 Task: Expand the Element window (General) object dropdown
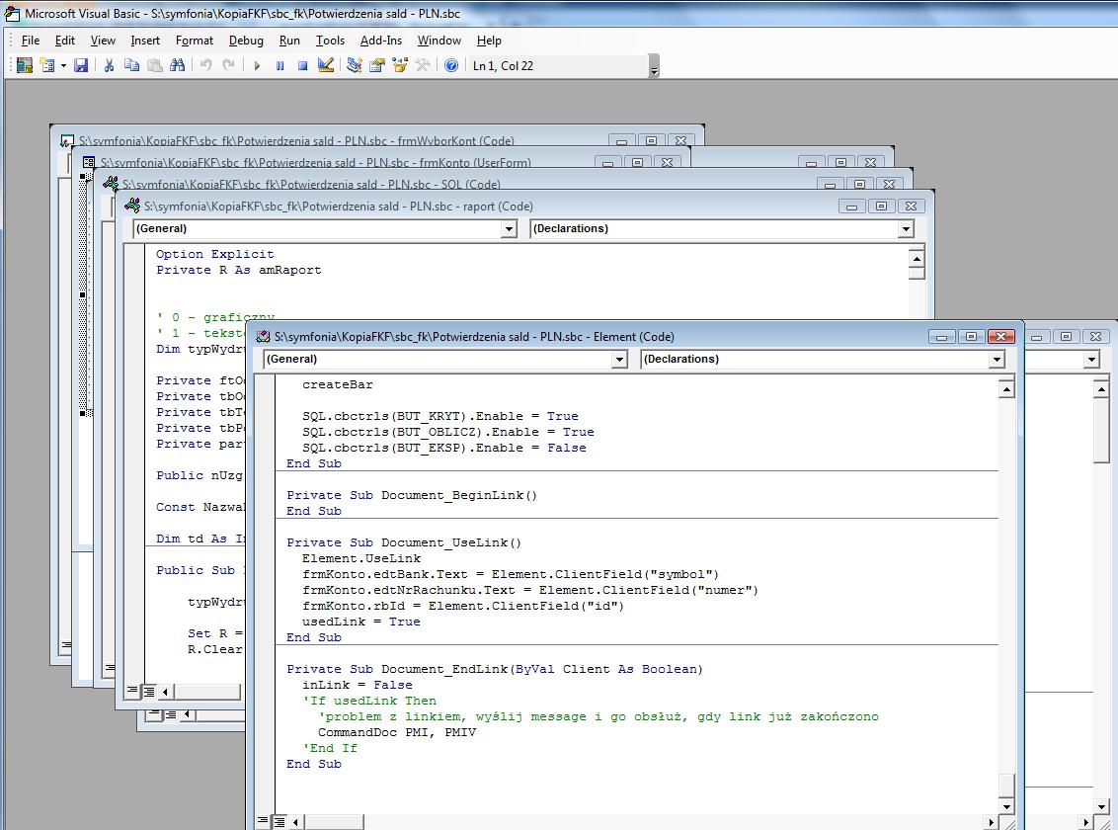pos(619,360)
